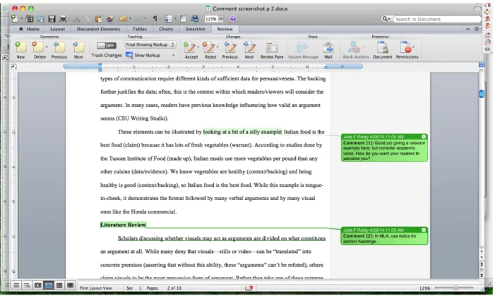Click the right indent marker on ruler
Screen dimensions: 493x296
[326, 67]
